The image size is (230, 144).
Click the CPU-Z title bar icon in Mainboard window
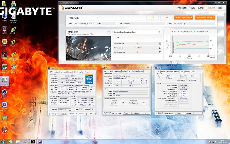103,68
